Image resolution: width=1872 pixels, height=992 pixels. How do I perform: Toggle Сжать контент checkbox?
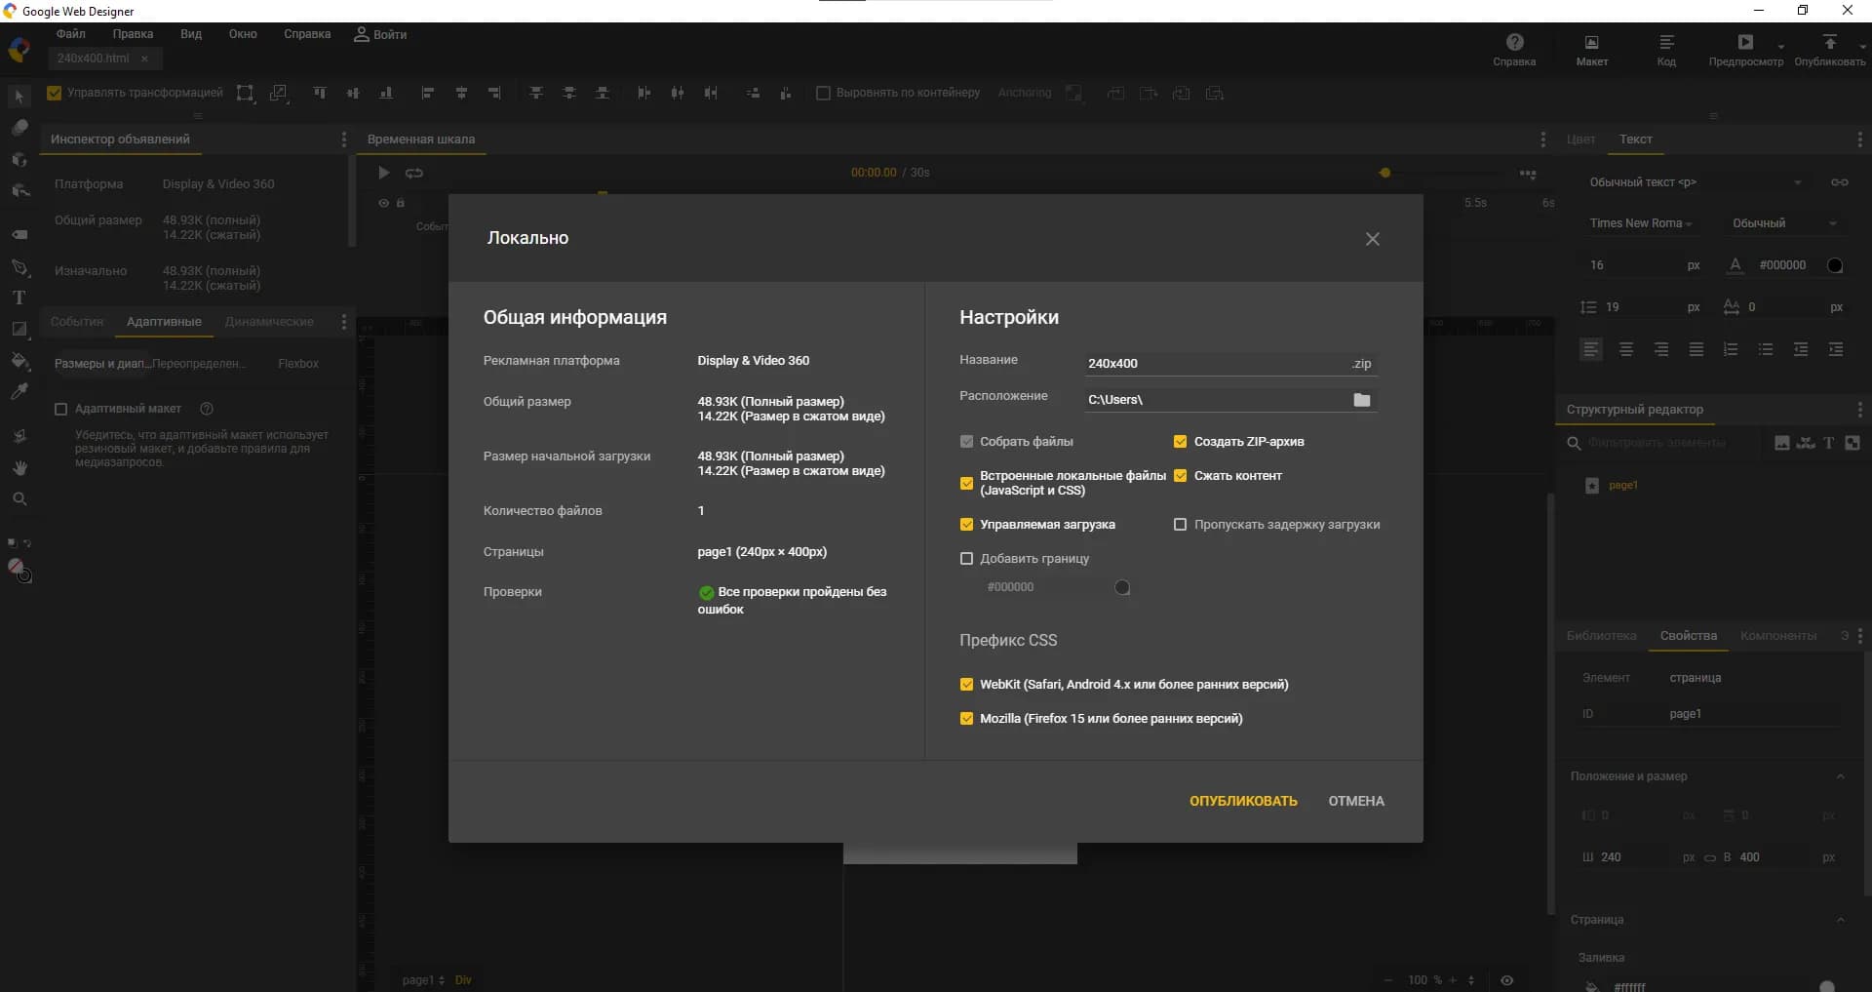coord(1180,476)
